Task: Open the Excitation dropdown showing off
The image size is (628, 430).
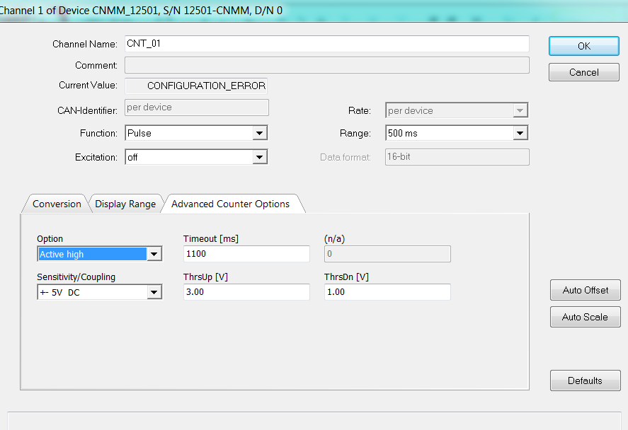Action: pos(196,157)
